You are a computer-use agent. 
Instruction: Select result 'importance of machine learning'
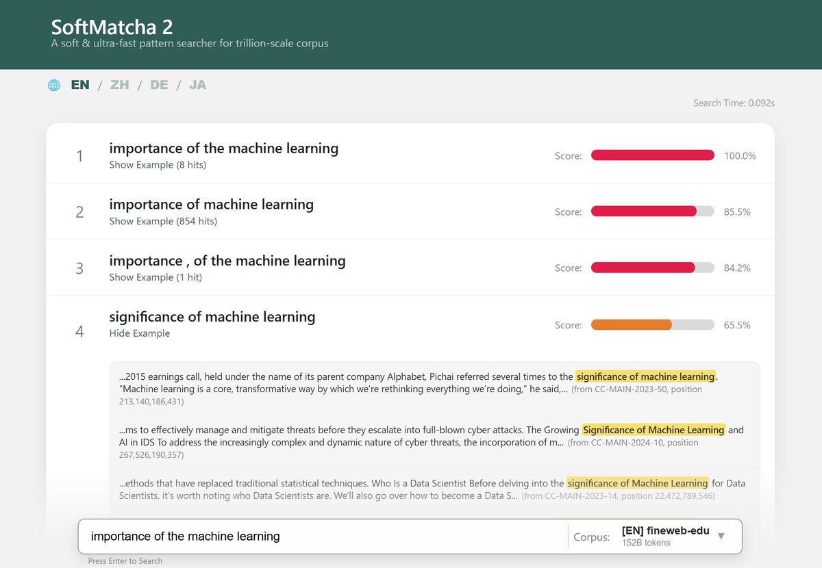[212, 205]
